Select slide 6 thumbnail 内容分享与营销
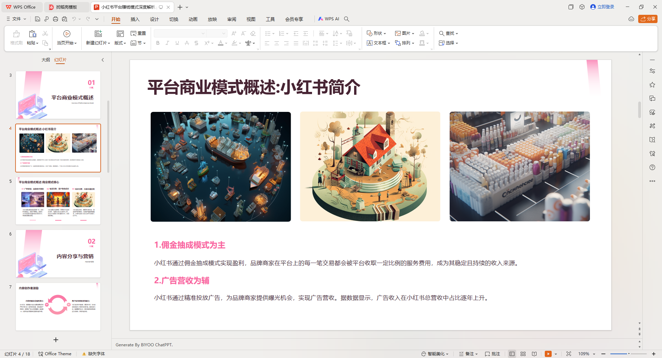Viewport: 662px width, 358px height. [x=58, y=254]
